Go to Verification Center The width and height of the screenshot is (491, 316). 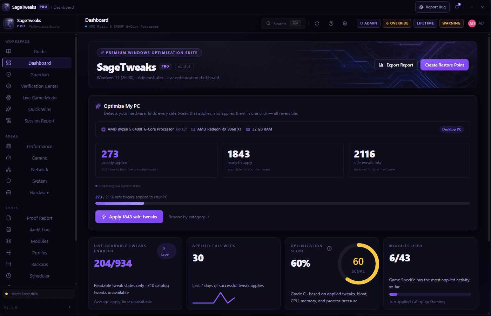37,86
